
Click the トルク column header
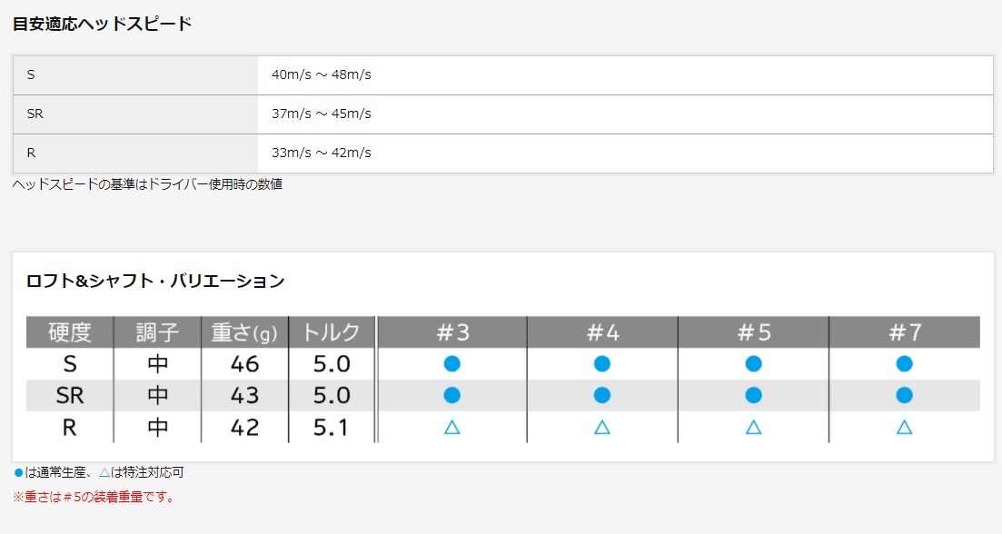pyautogui.click(x=331, y=332)
